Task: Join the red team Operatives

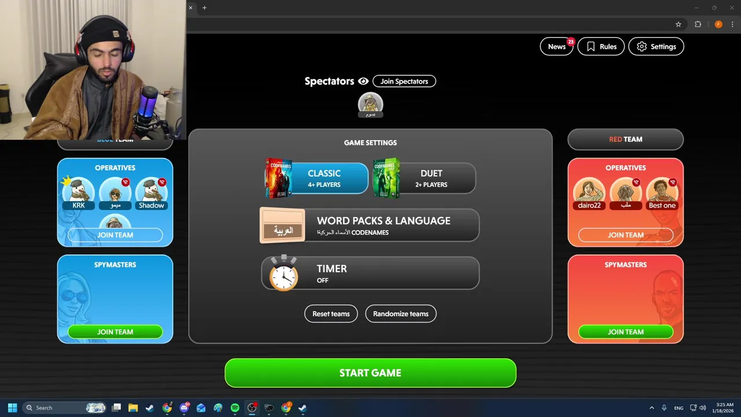Action: (x=626, y=235)
